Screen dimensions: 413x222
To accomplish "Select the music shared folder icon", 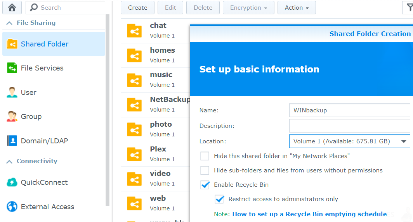I will (134, 80).
